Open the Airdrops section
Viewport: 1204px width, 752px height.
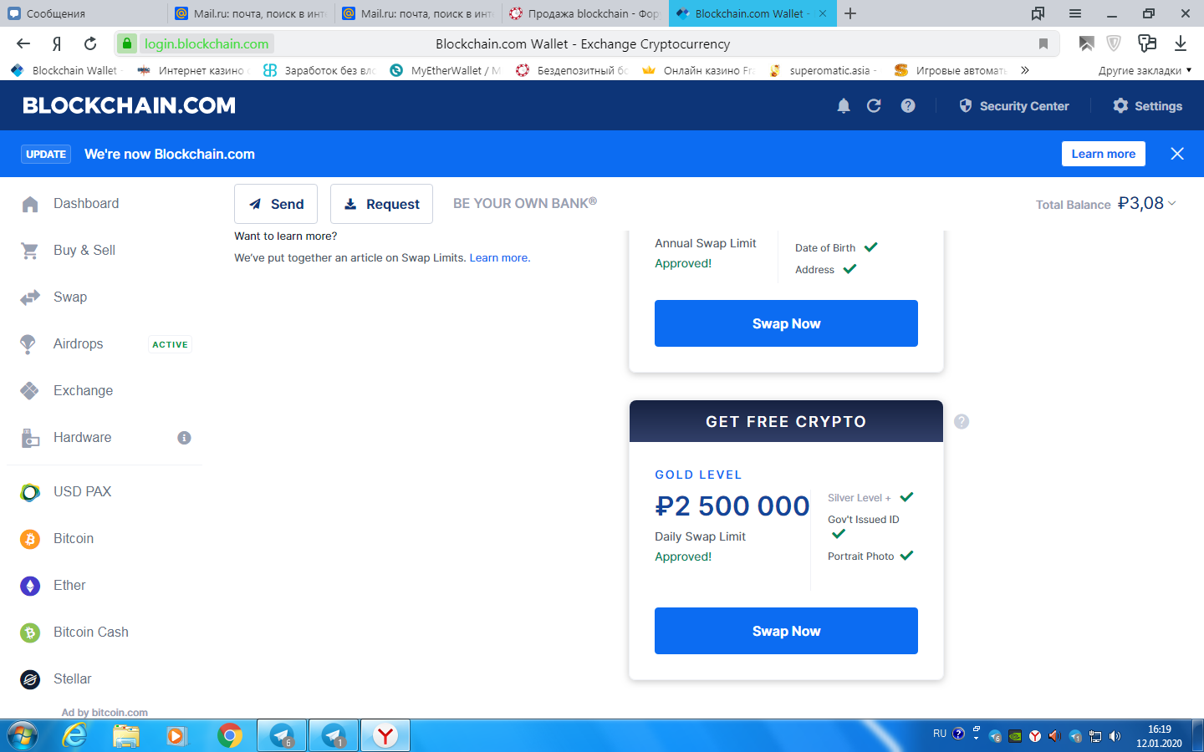coord(79,343)
